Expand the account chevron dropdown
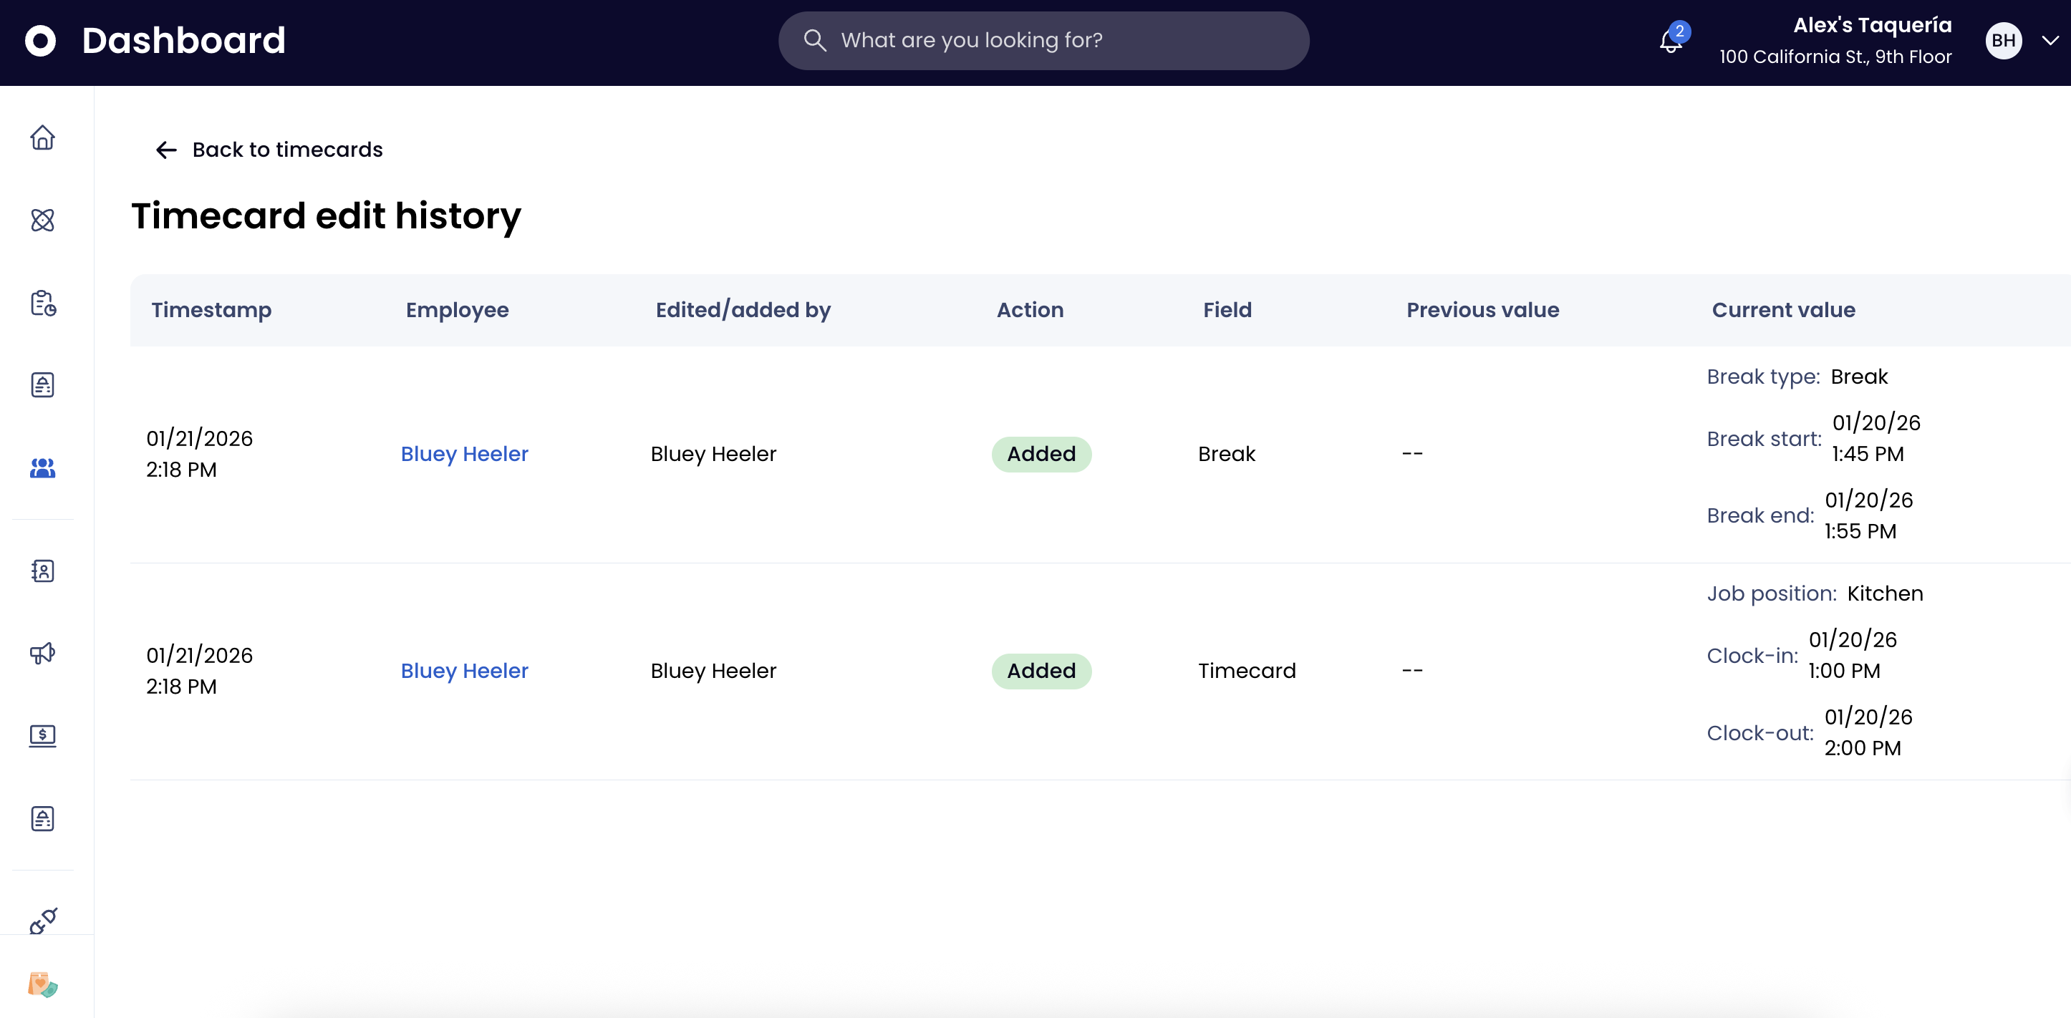The image size is (2071, 1018). (x=2050, y=40)
